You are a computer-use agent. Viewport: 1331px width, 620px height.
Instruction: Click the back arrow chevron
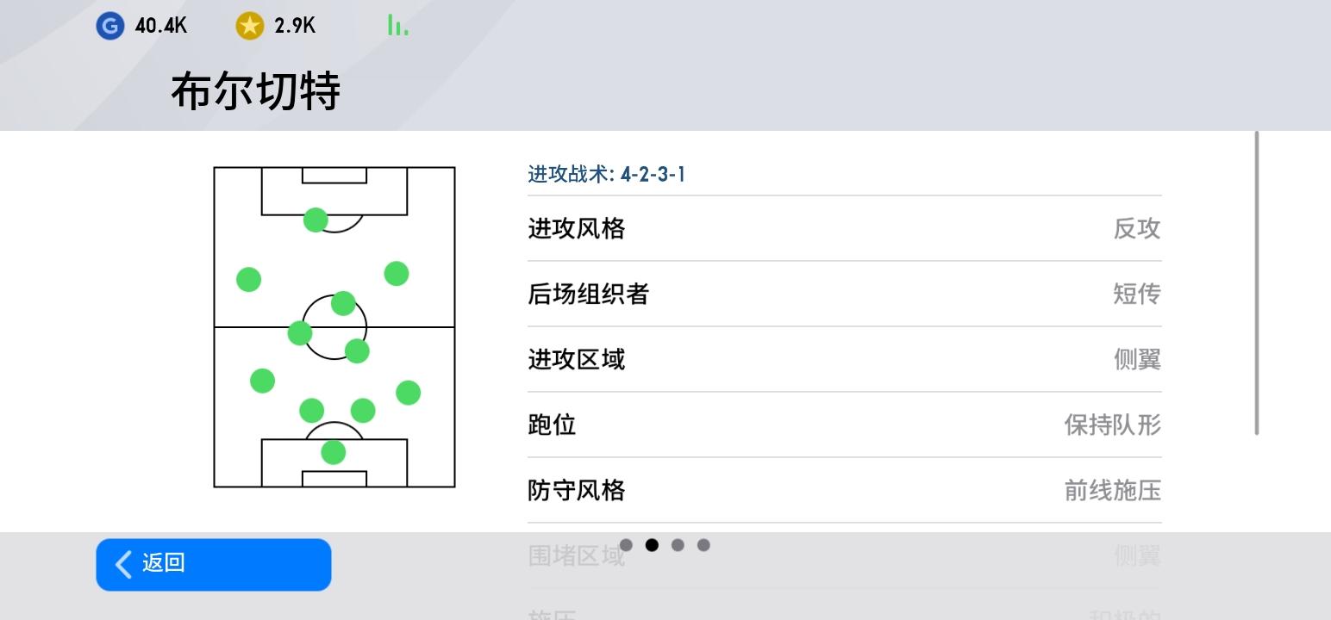click(123, 564)
